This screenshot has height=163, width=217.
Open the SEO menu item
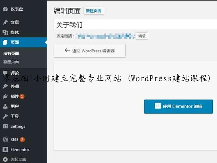[24, 140]
